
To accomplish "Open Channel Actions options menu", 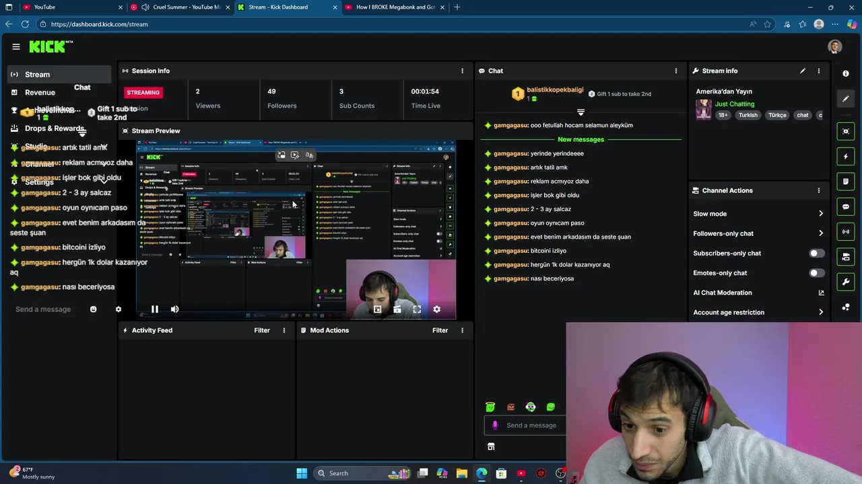I will [819, 190].
